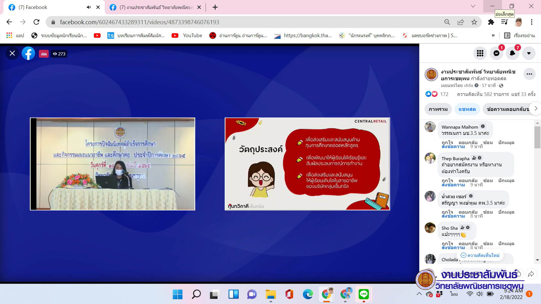Open the page profile picture

pos(431,75)
